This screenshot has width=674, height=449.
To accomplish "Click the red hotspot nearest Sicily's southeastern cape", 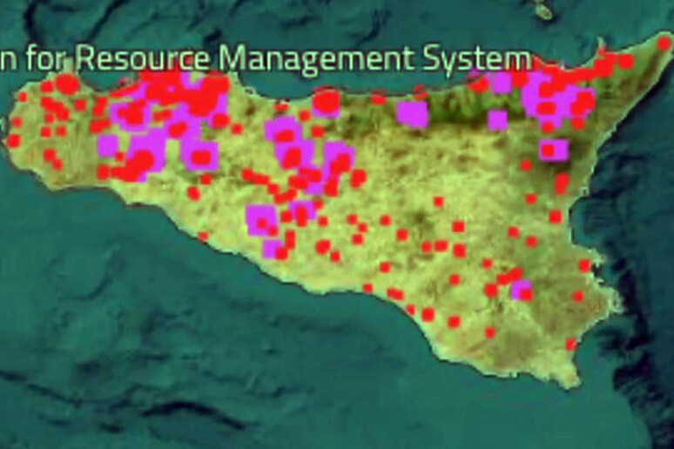I will [571, 345].
